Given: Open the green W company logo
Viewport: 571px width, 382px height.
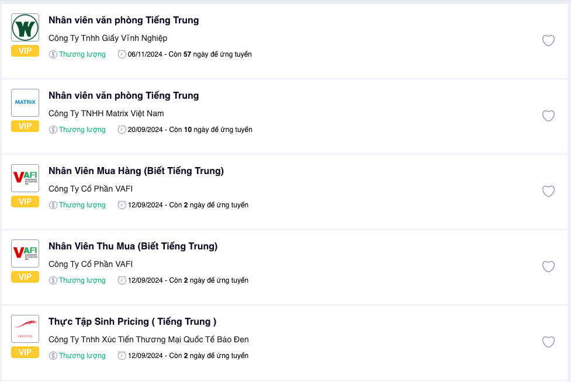Looking at the screenshot, I should [25, 27].
